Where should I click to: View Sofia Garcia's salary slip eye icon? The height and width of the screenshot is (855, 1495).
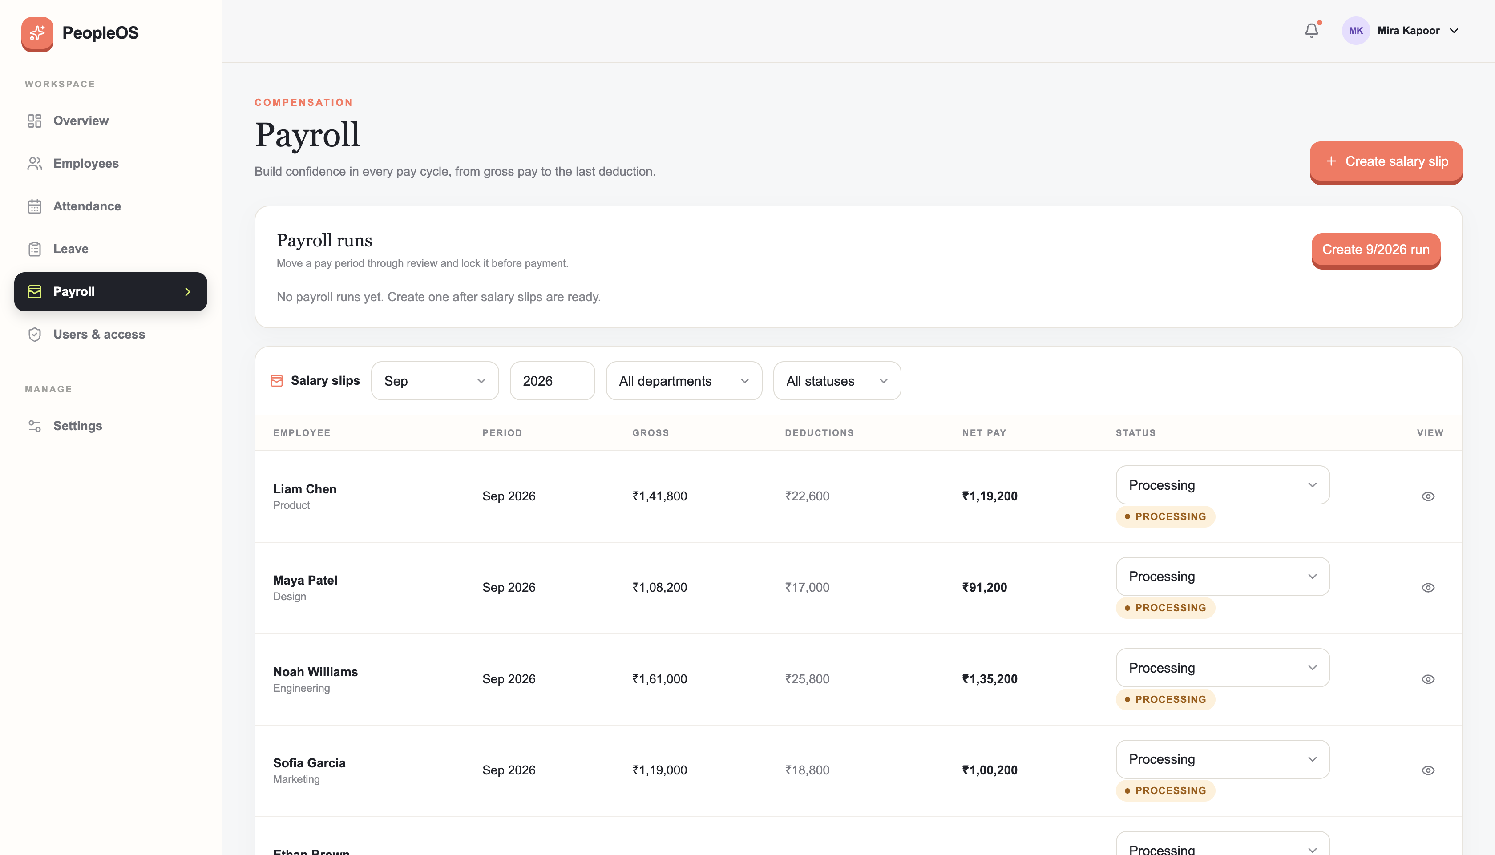(1428, 770)
